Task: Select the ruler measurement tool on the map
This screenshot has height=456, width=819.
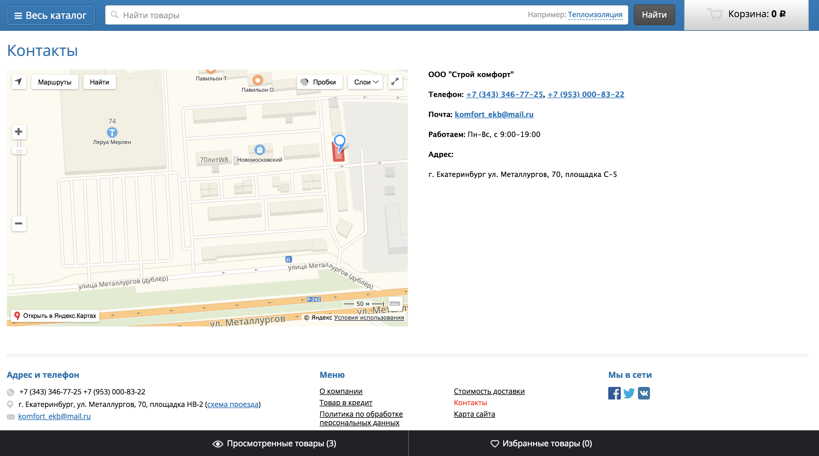Action: (x=395, y=303)
